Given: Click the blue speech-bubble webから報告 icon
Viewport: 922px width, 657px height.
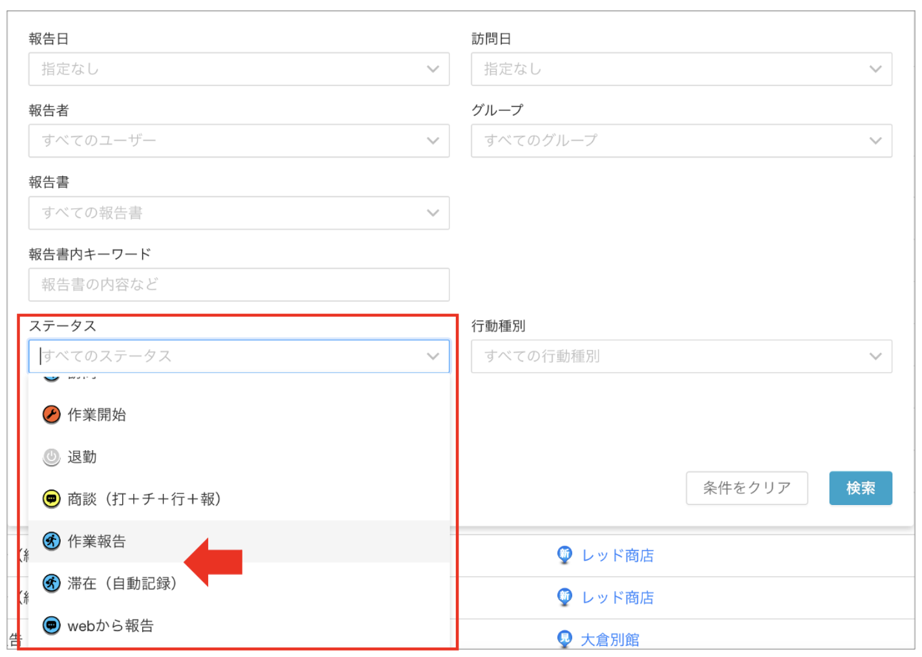Looking at the screenshot, I should (x=52, y=625).
